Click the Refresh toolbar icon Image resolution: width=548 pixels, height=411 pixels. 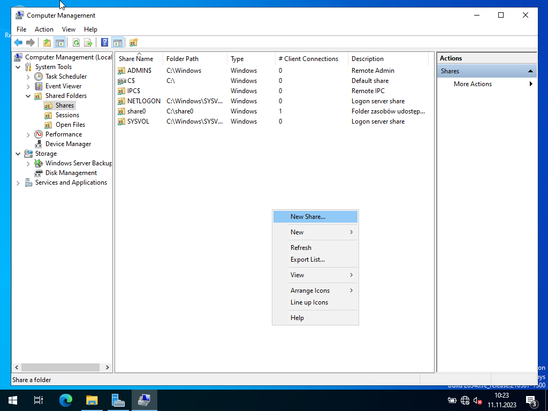click(x=76, y=42)
